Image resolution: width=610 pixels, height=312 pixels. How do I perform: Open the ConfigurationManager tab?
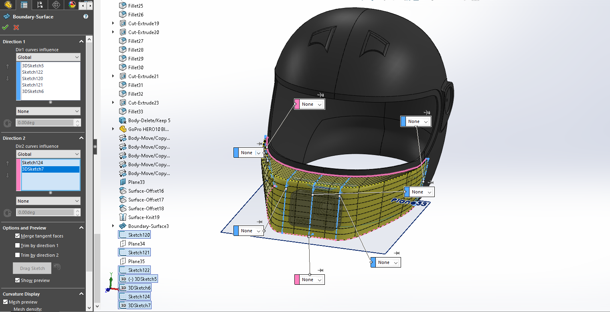click(40, 5)
